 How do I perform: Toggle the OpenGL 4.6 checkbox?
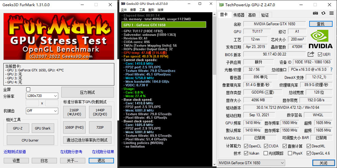click(309, 153)
